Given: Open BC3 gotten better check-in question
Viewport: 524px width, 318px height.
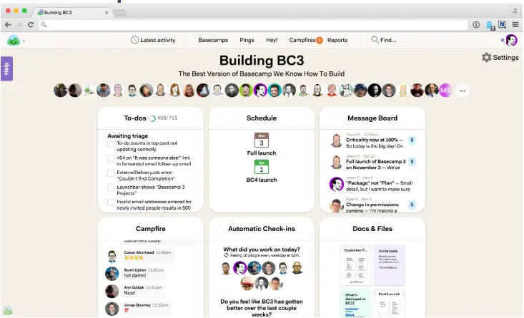Looking at the screenshot, I should 262,308.
